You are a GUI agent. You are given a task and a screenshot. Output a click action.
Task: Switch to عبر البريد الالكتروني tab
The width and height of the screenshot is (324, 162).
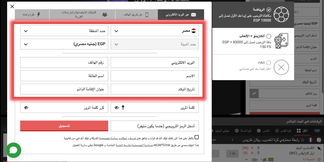[x=181, y=15]
